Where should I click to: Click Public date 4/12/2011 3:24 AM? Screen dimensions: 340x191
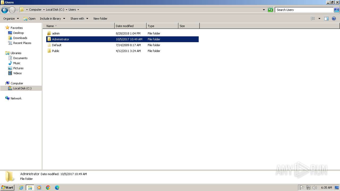128,51
